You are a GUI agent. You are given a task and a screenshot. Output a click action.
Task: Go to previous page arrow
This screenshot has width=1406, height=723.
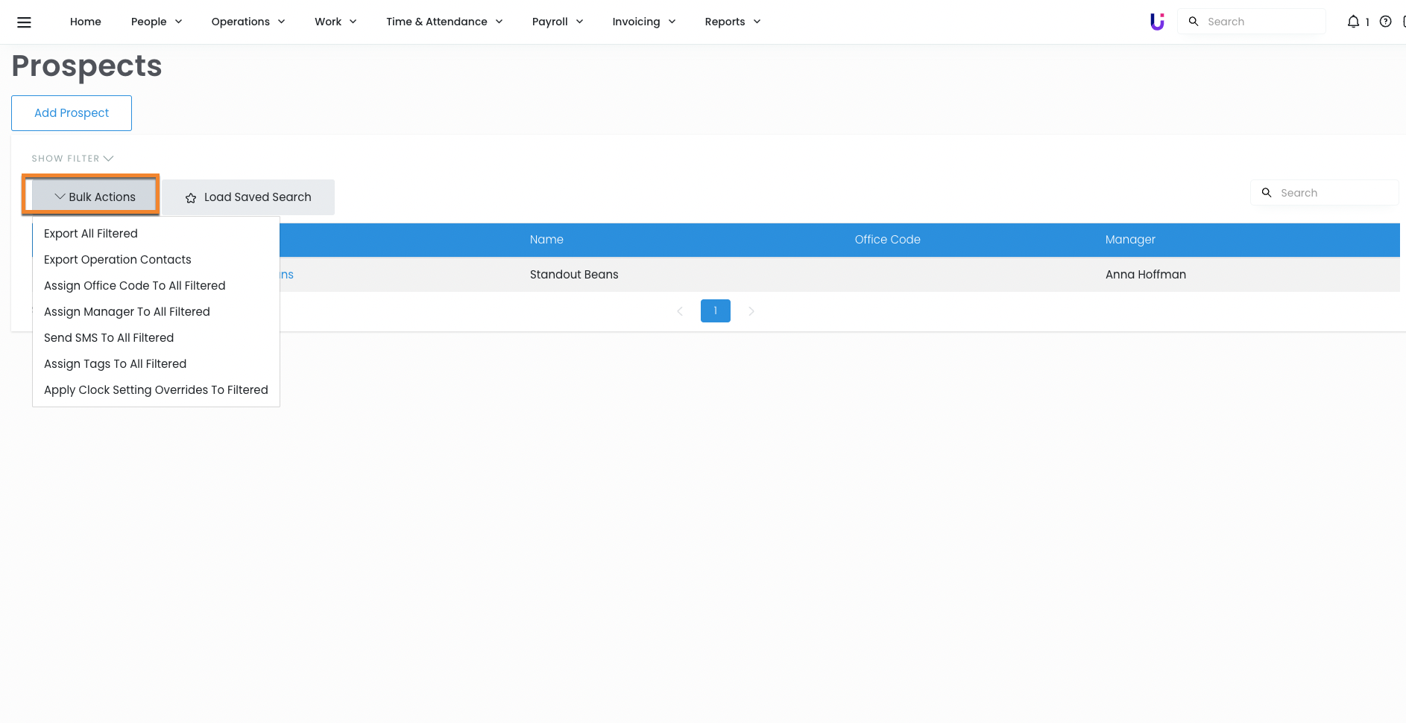coord(679,311)
